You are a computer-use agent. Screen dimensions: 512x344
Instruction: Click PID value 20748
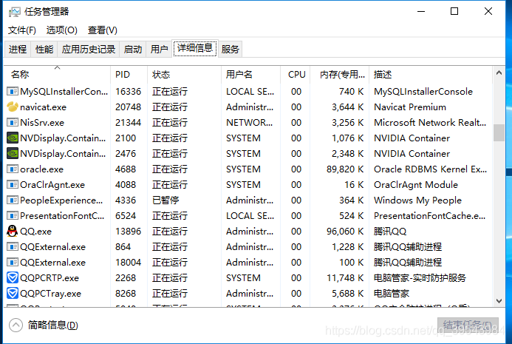128,107
